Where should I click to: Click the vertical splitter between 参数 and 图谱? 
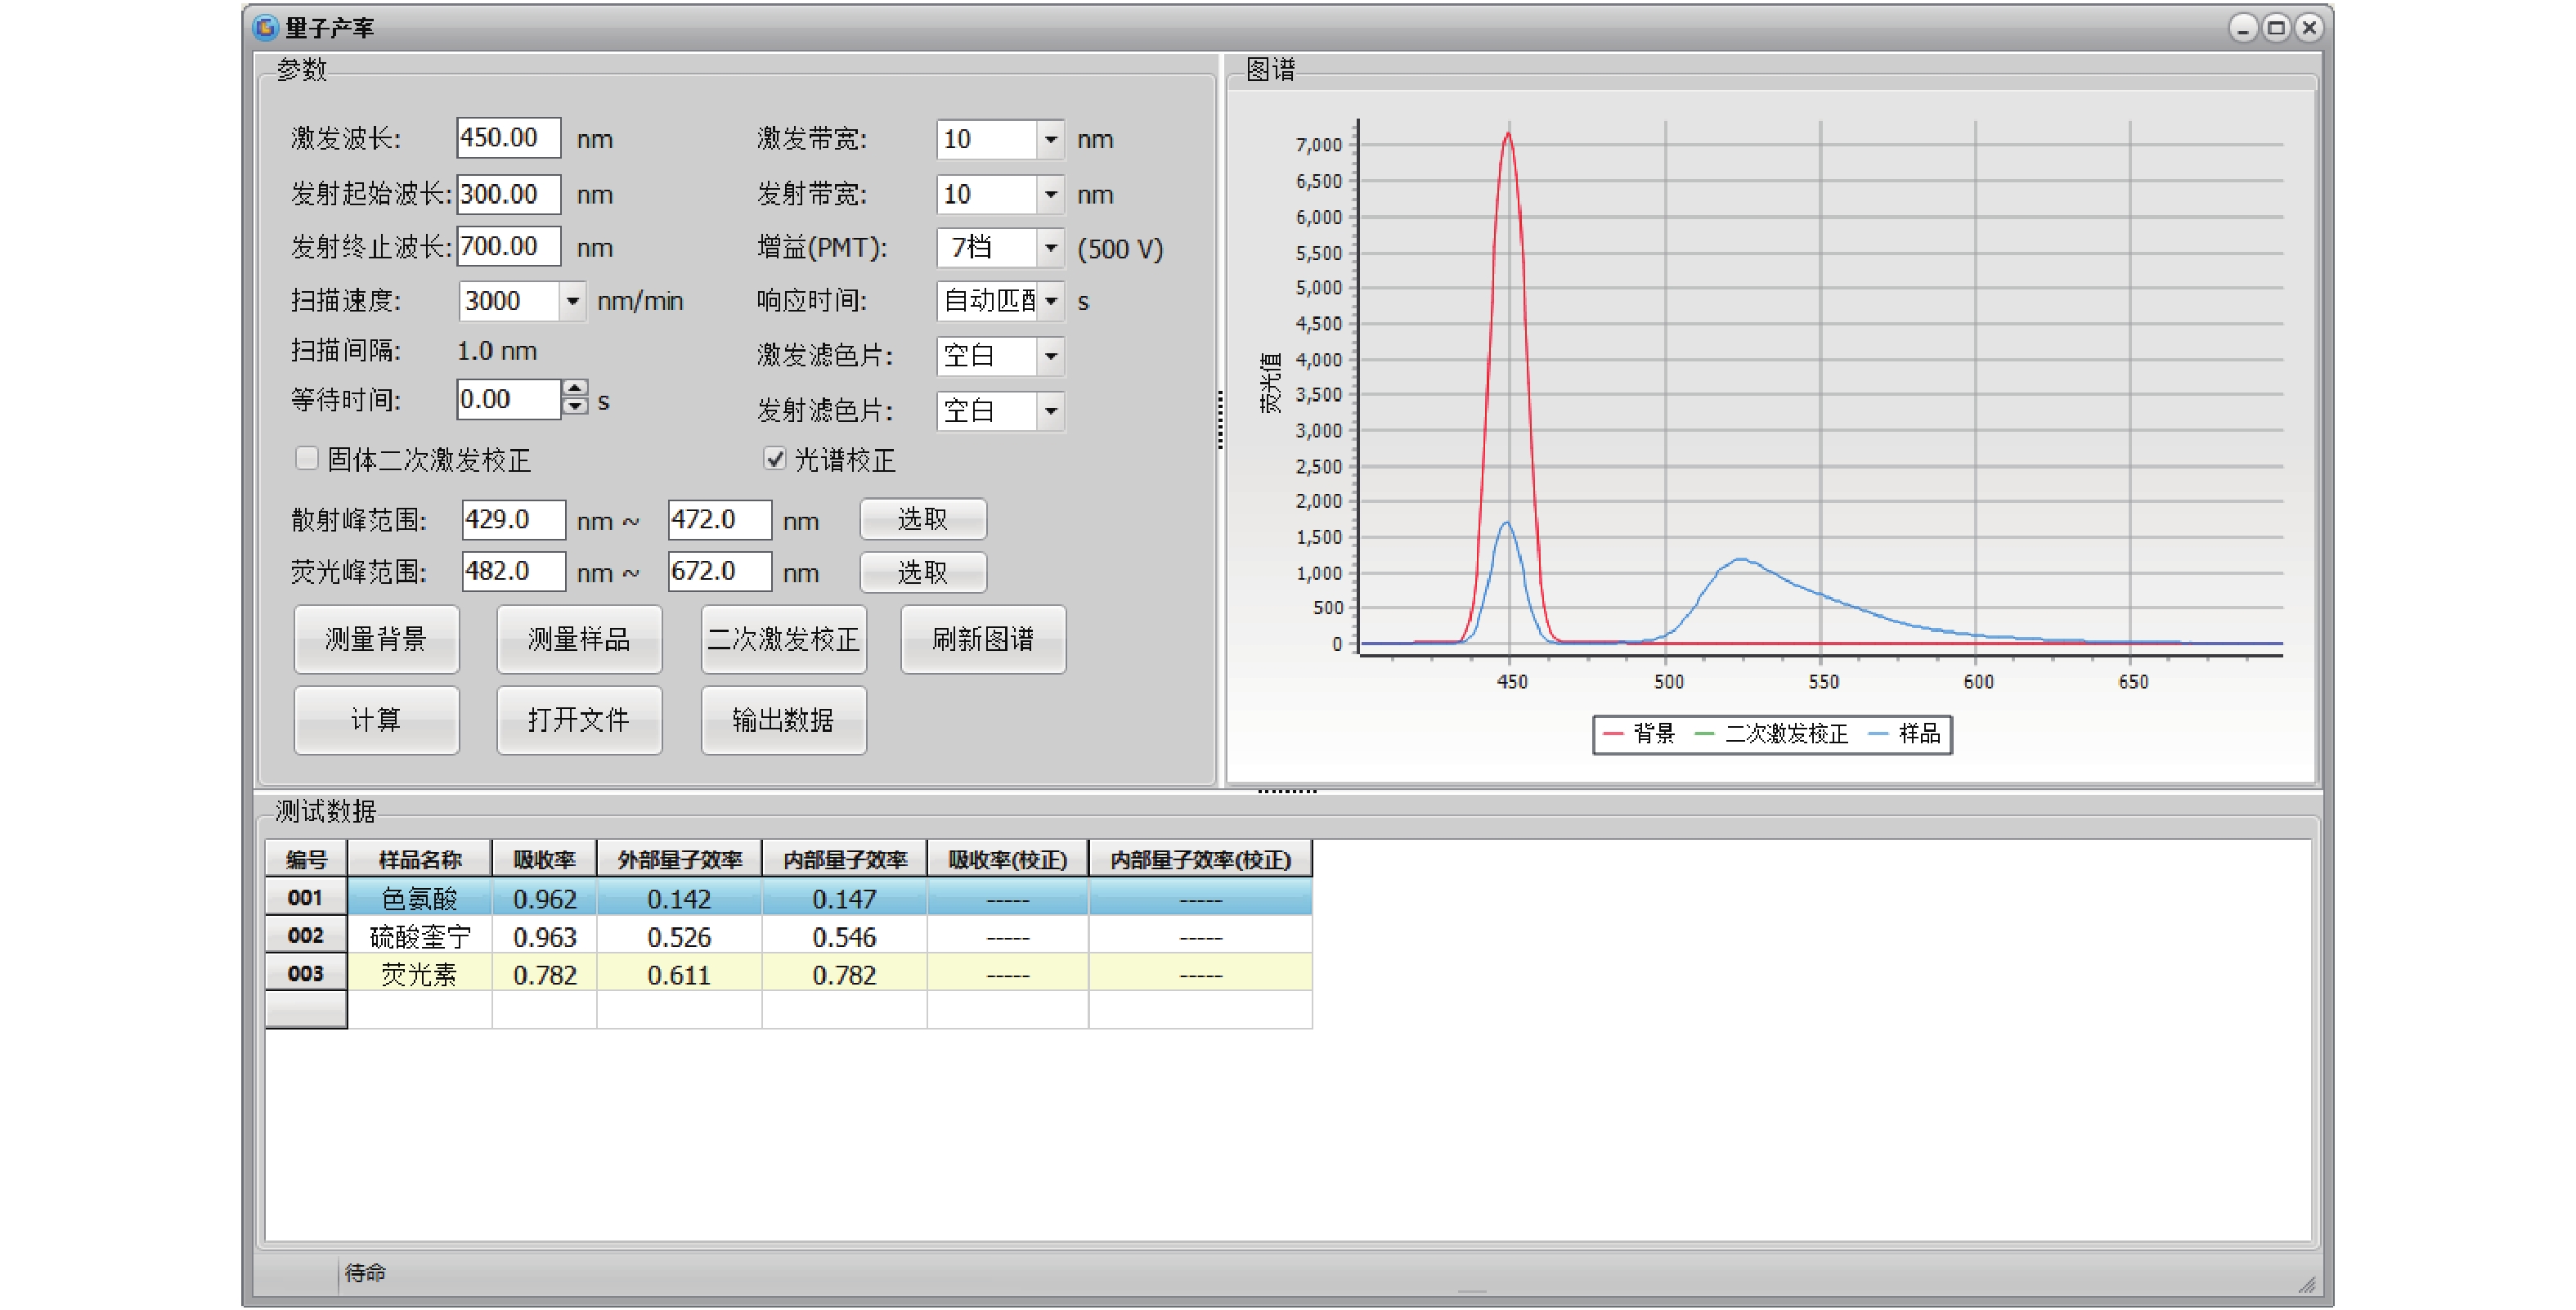[x=1221, y=420]
